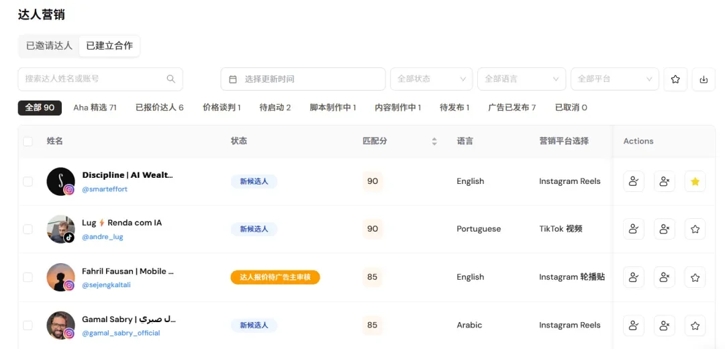Unstar the Discipline | AI Wealth creator

(x=695, y=181)
